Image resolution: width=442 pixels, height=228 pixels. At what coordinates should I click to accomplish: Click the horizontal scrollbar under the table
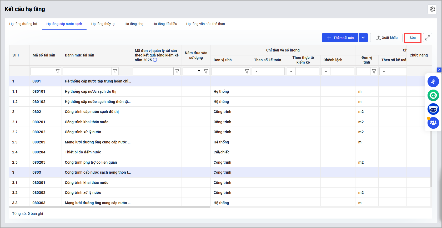tap(109, 207)
